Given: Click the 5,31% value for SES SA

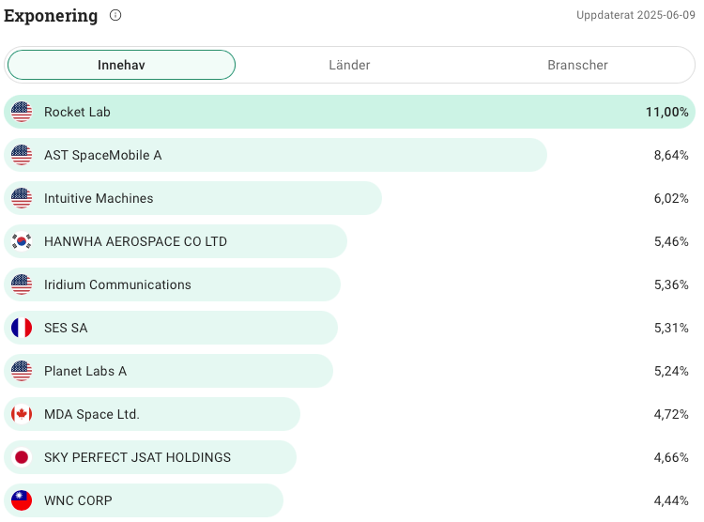Looking at the screenshot, I should tap(671, 328).
